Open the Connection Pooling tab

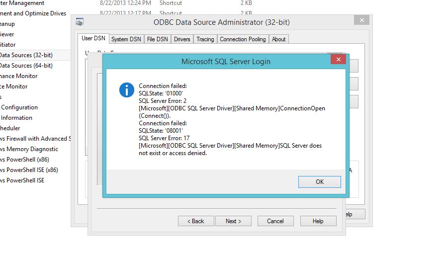(x=243, y=39)
